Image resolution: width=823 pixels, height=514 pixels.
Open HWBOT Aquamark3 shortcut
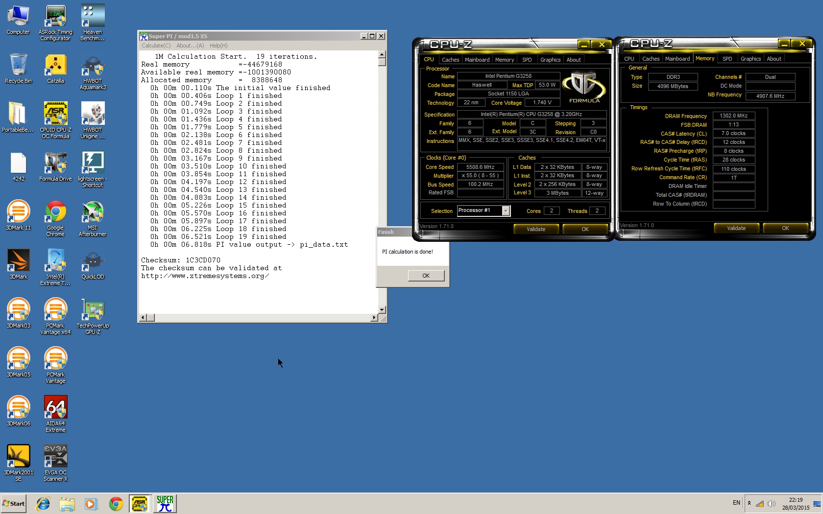[93, 71]
